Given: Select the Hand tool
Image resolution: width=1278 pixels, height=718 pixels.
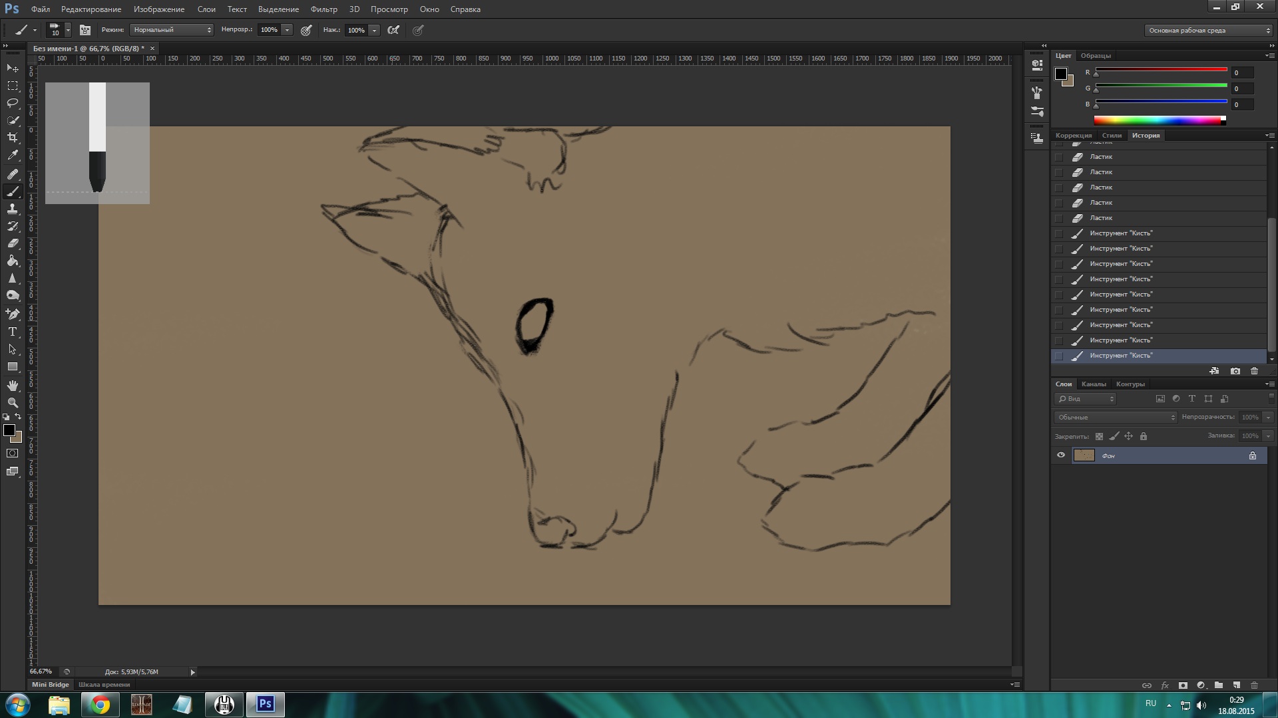Looking at the screenshot, I should coord(13,386).
